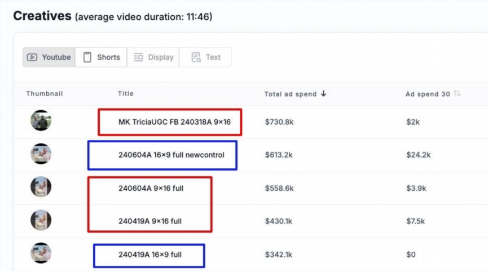The height and width of the screenshot is (271, 488).
Task: Click the Display layout icon
Action: coord(138,57)
